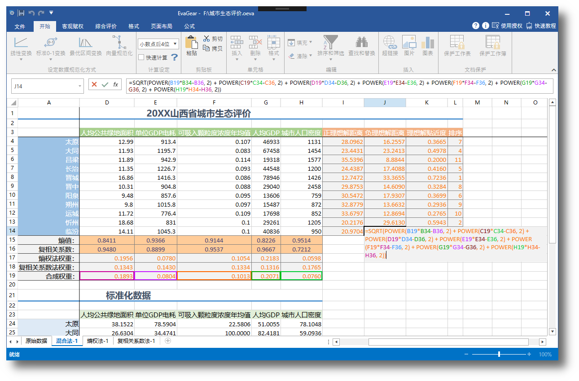579x381 pixels.
Task: Click the zoom out minus button
Action: point(466,354)
